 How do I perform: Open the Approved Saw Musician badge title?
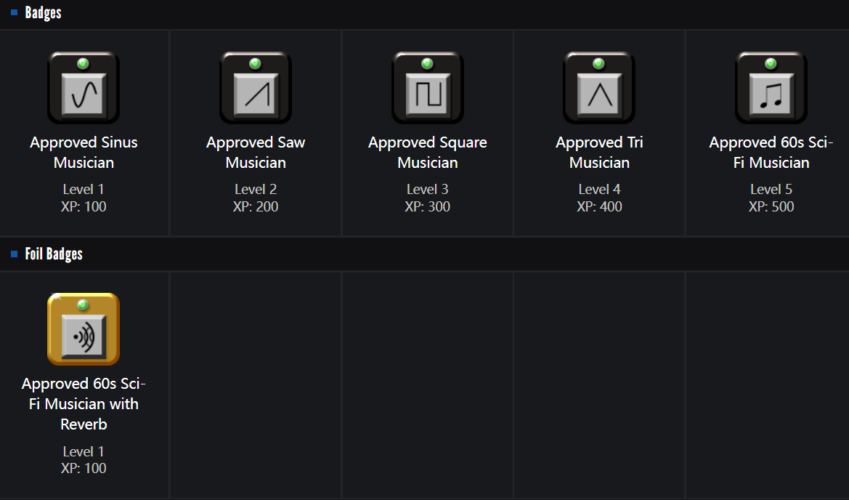point(256,153)
